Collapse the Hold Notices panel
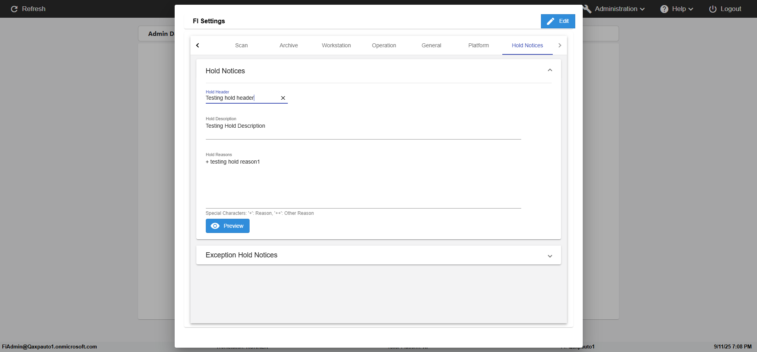 [550, 71]
